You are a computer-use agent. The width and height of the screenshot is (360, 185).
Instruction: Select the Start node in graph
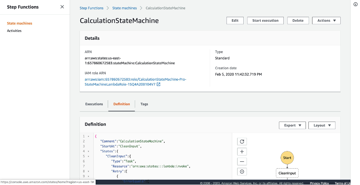tap(287, 158)
